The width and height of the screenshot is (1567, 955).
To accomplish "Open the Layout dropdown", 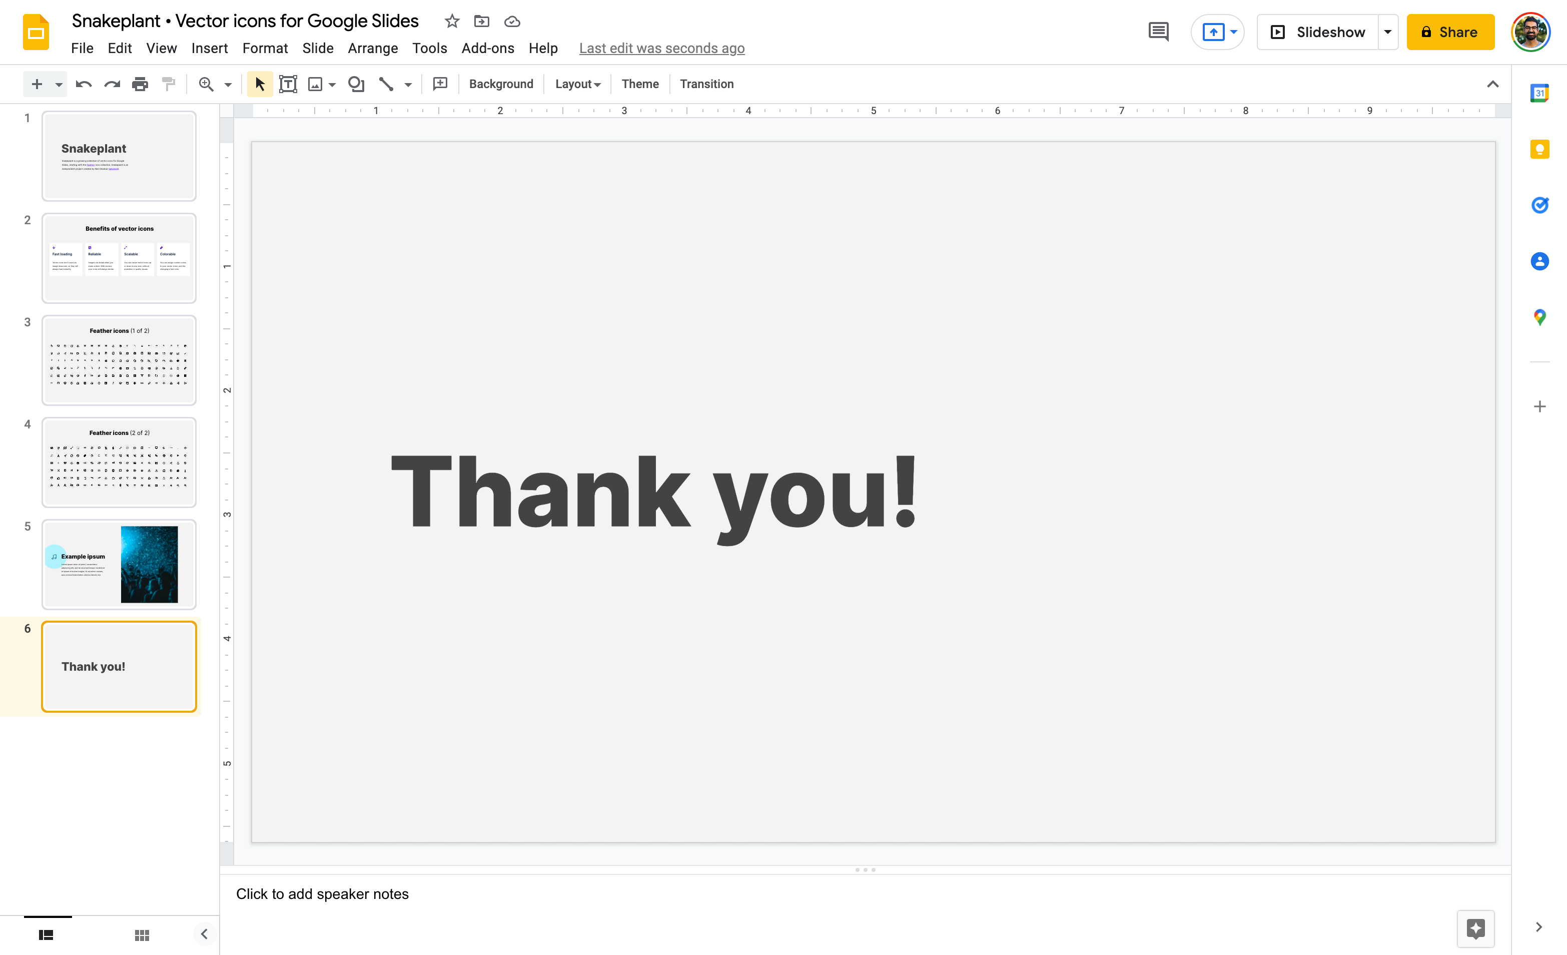I will (577, 84).
